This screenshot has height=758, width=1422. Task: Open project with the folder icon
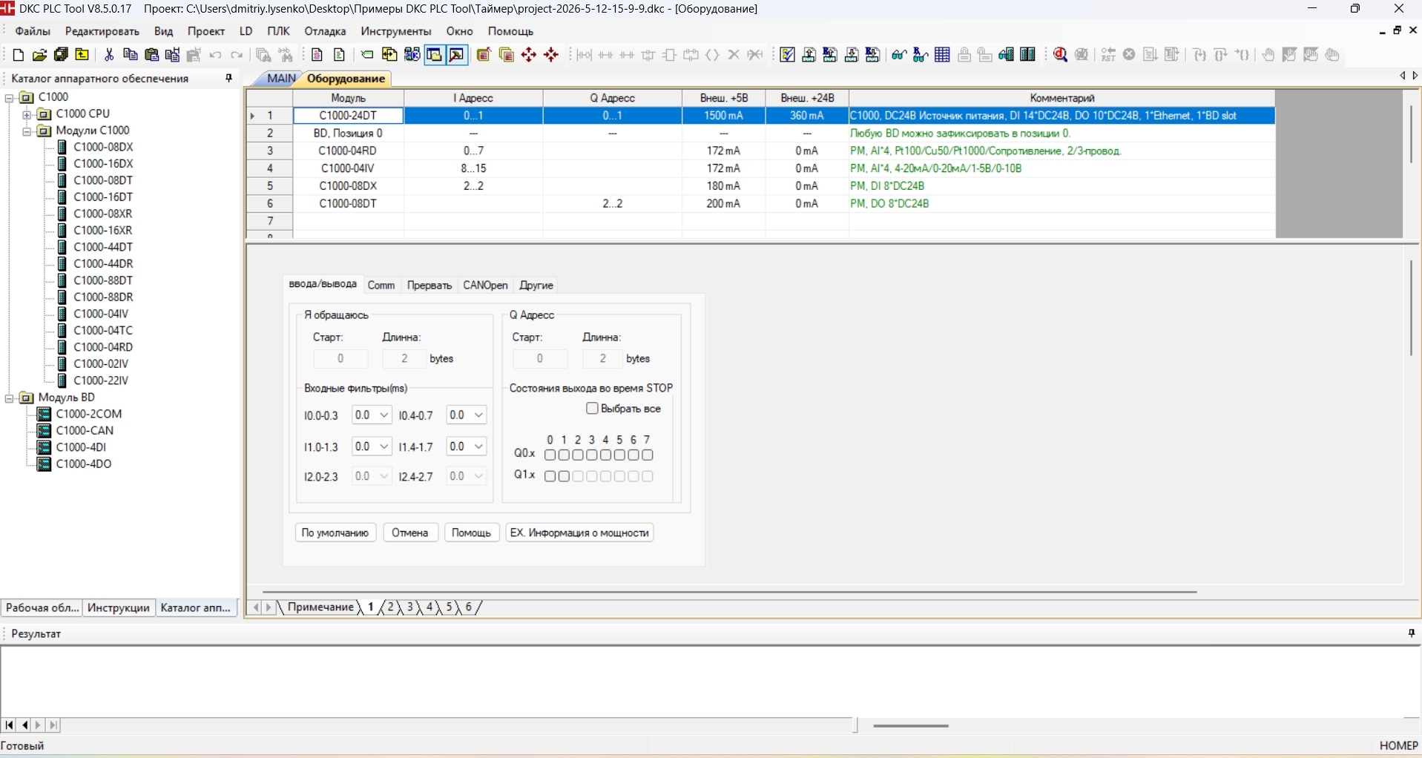click(40, 55)
